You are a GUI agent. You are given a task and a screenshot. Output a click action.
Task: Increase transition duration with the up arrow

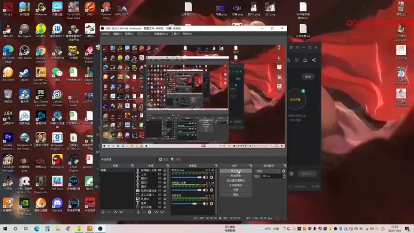(x=284, y=175)
